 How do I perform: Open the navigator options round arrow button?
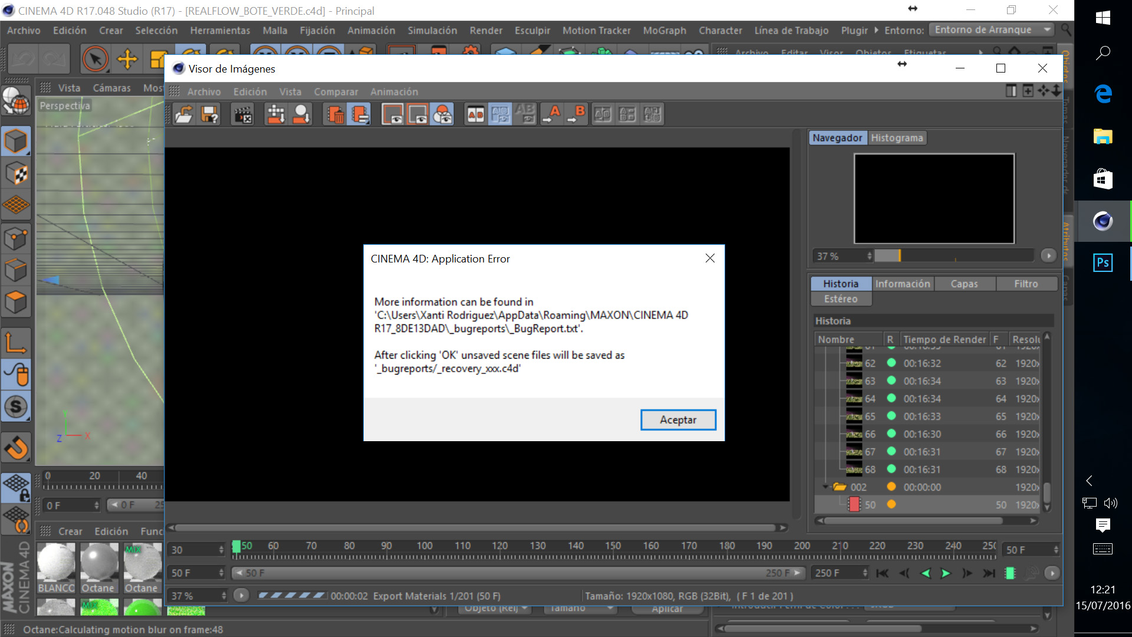pyautogui.click(x=1048, y=255)
